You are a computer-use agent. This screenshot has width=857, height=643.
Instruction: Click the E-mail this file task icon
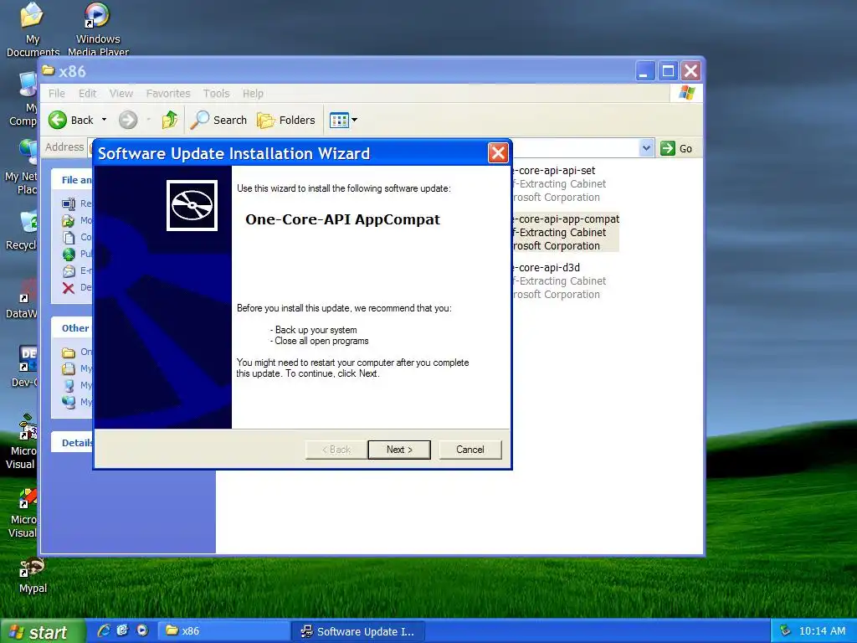pos(69,270)
